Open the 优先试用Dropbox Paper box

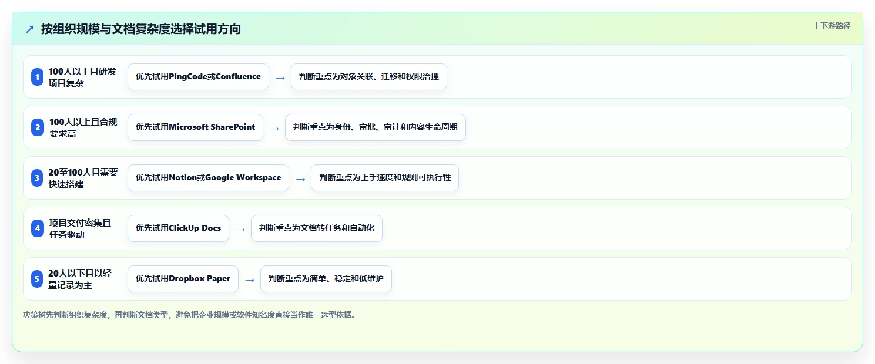pyautogui.click(x=183, y=279)
